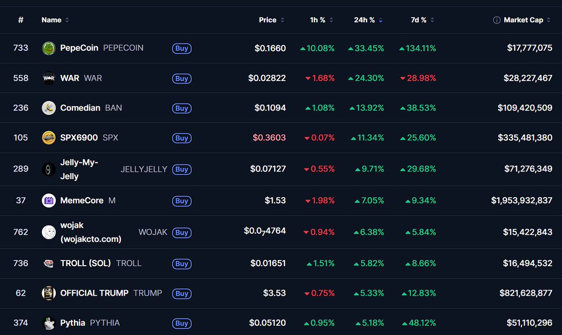This screenshot has width=562, height=335.
Task: Click the SPX6900 coin logo icon
Action: click(x=49, y=138)
